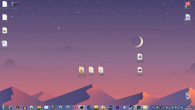Open the white speech bubble taskbar app
Image resolution: width=195 pixels, height=110 pixels.
coord(46,108)
